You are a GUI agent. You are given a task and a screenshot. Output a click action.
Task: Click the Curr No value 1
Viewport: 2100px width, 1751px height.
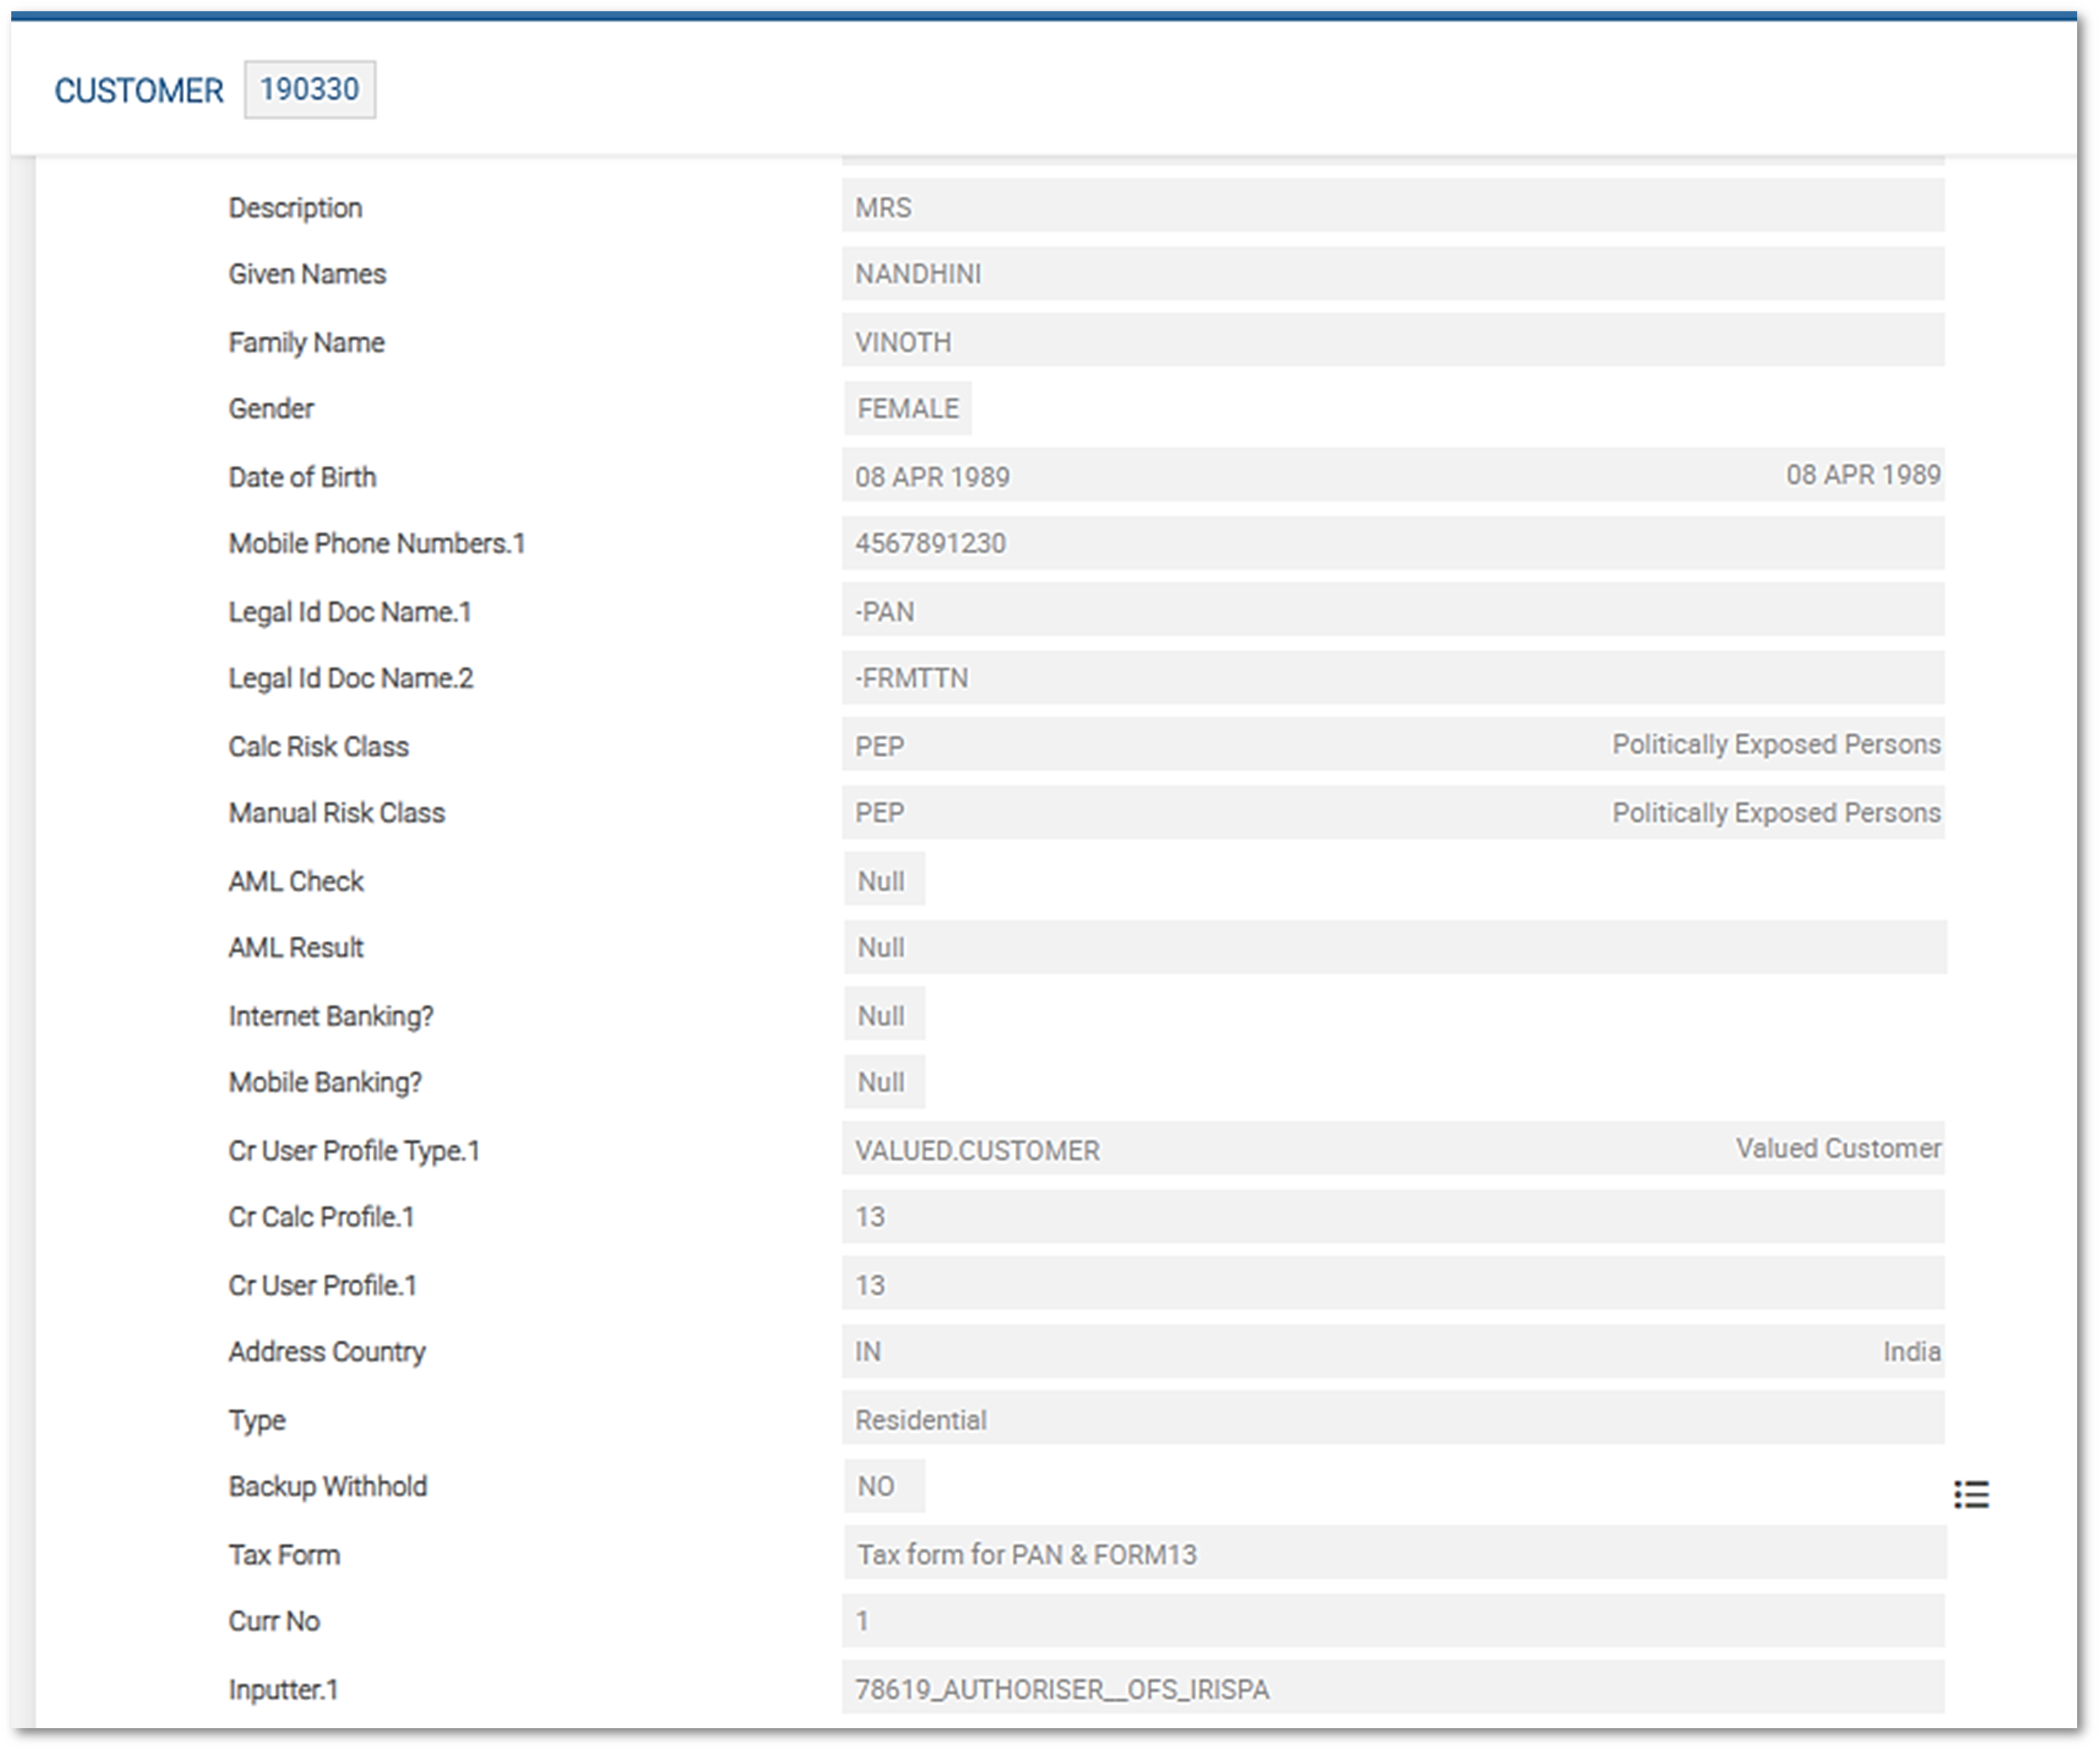tap(1393, 1620)
